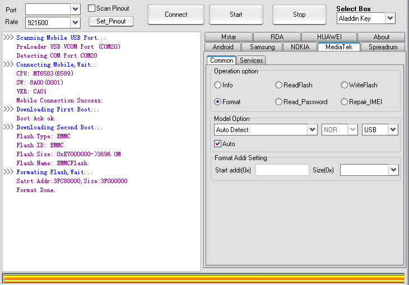
Task: Select the Info operation option
Action: pyautogui.click(x=217, y=85)
